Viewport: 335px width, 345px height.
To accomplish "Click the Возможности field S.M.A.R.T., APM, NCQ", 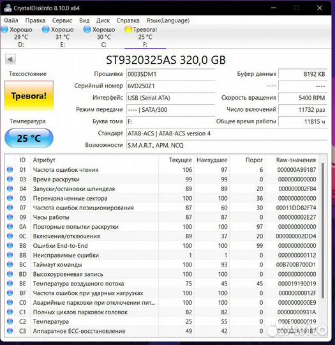I will pos(227,145).
